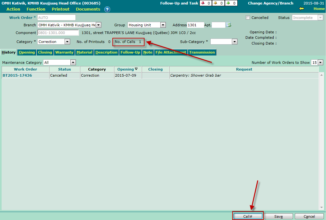Screen dimensions: 326x220
Task: Click the Save button
Action: tap(278, 216)
